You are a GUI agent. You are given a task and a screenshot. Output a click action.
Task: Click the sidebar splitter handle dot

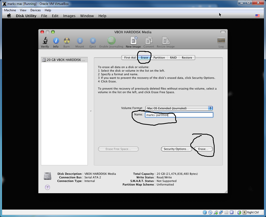[x=91, y=111]
